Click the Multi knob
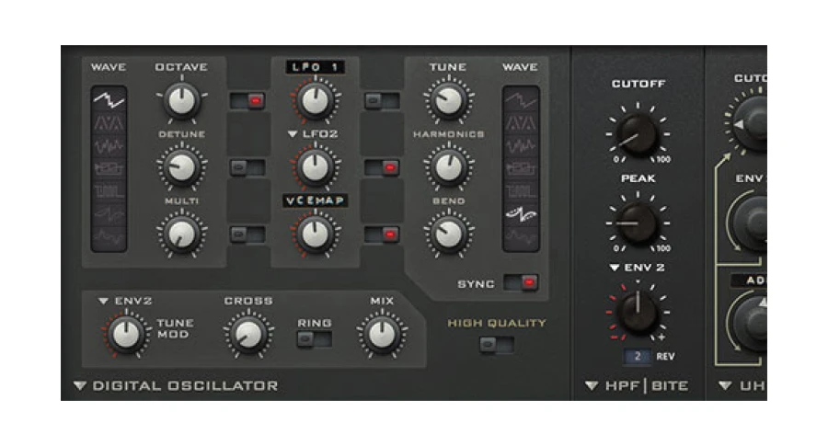This screenshot has height=446, width=828. point(181,234)
